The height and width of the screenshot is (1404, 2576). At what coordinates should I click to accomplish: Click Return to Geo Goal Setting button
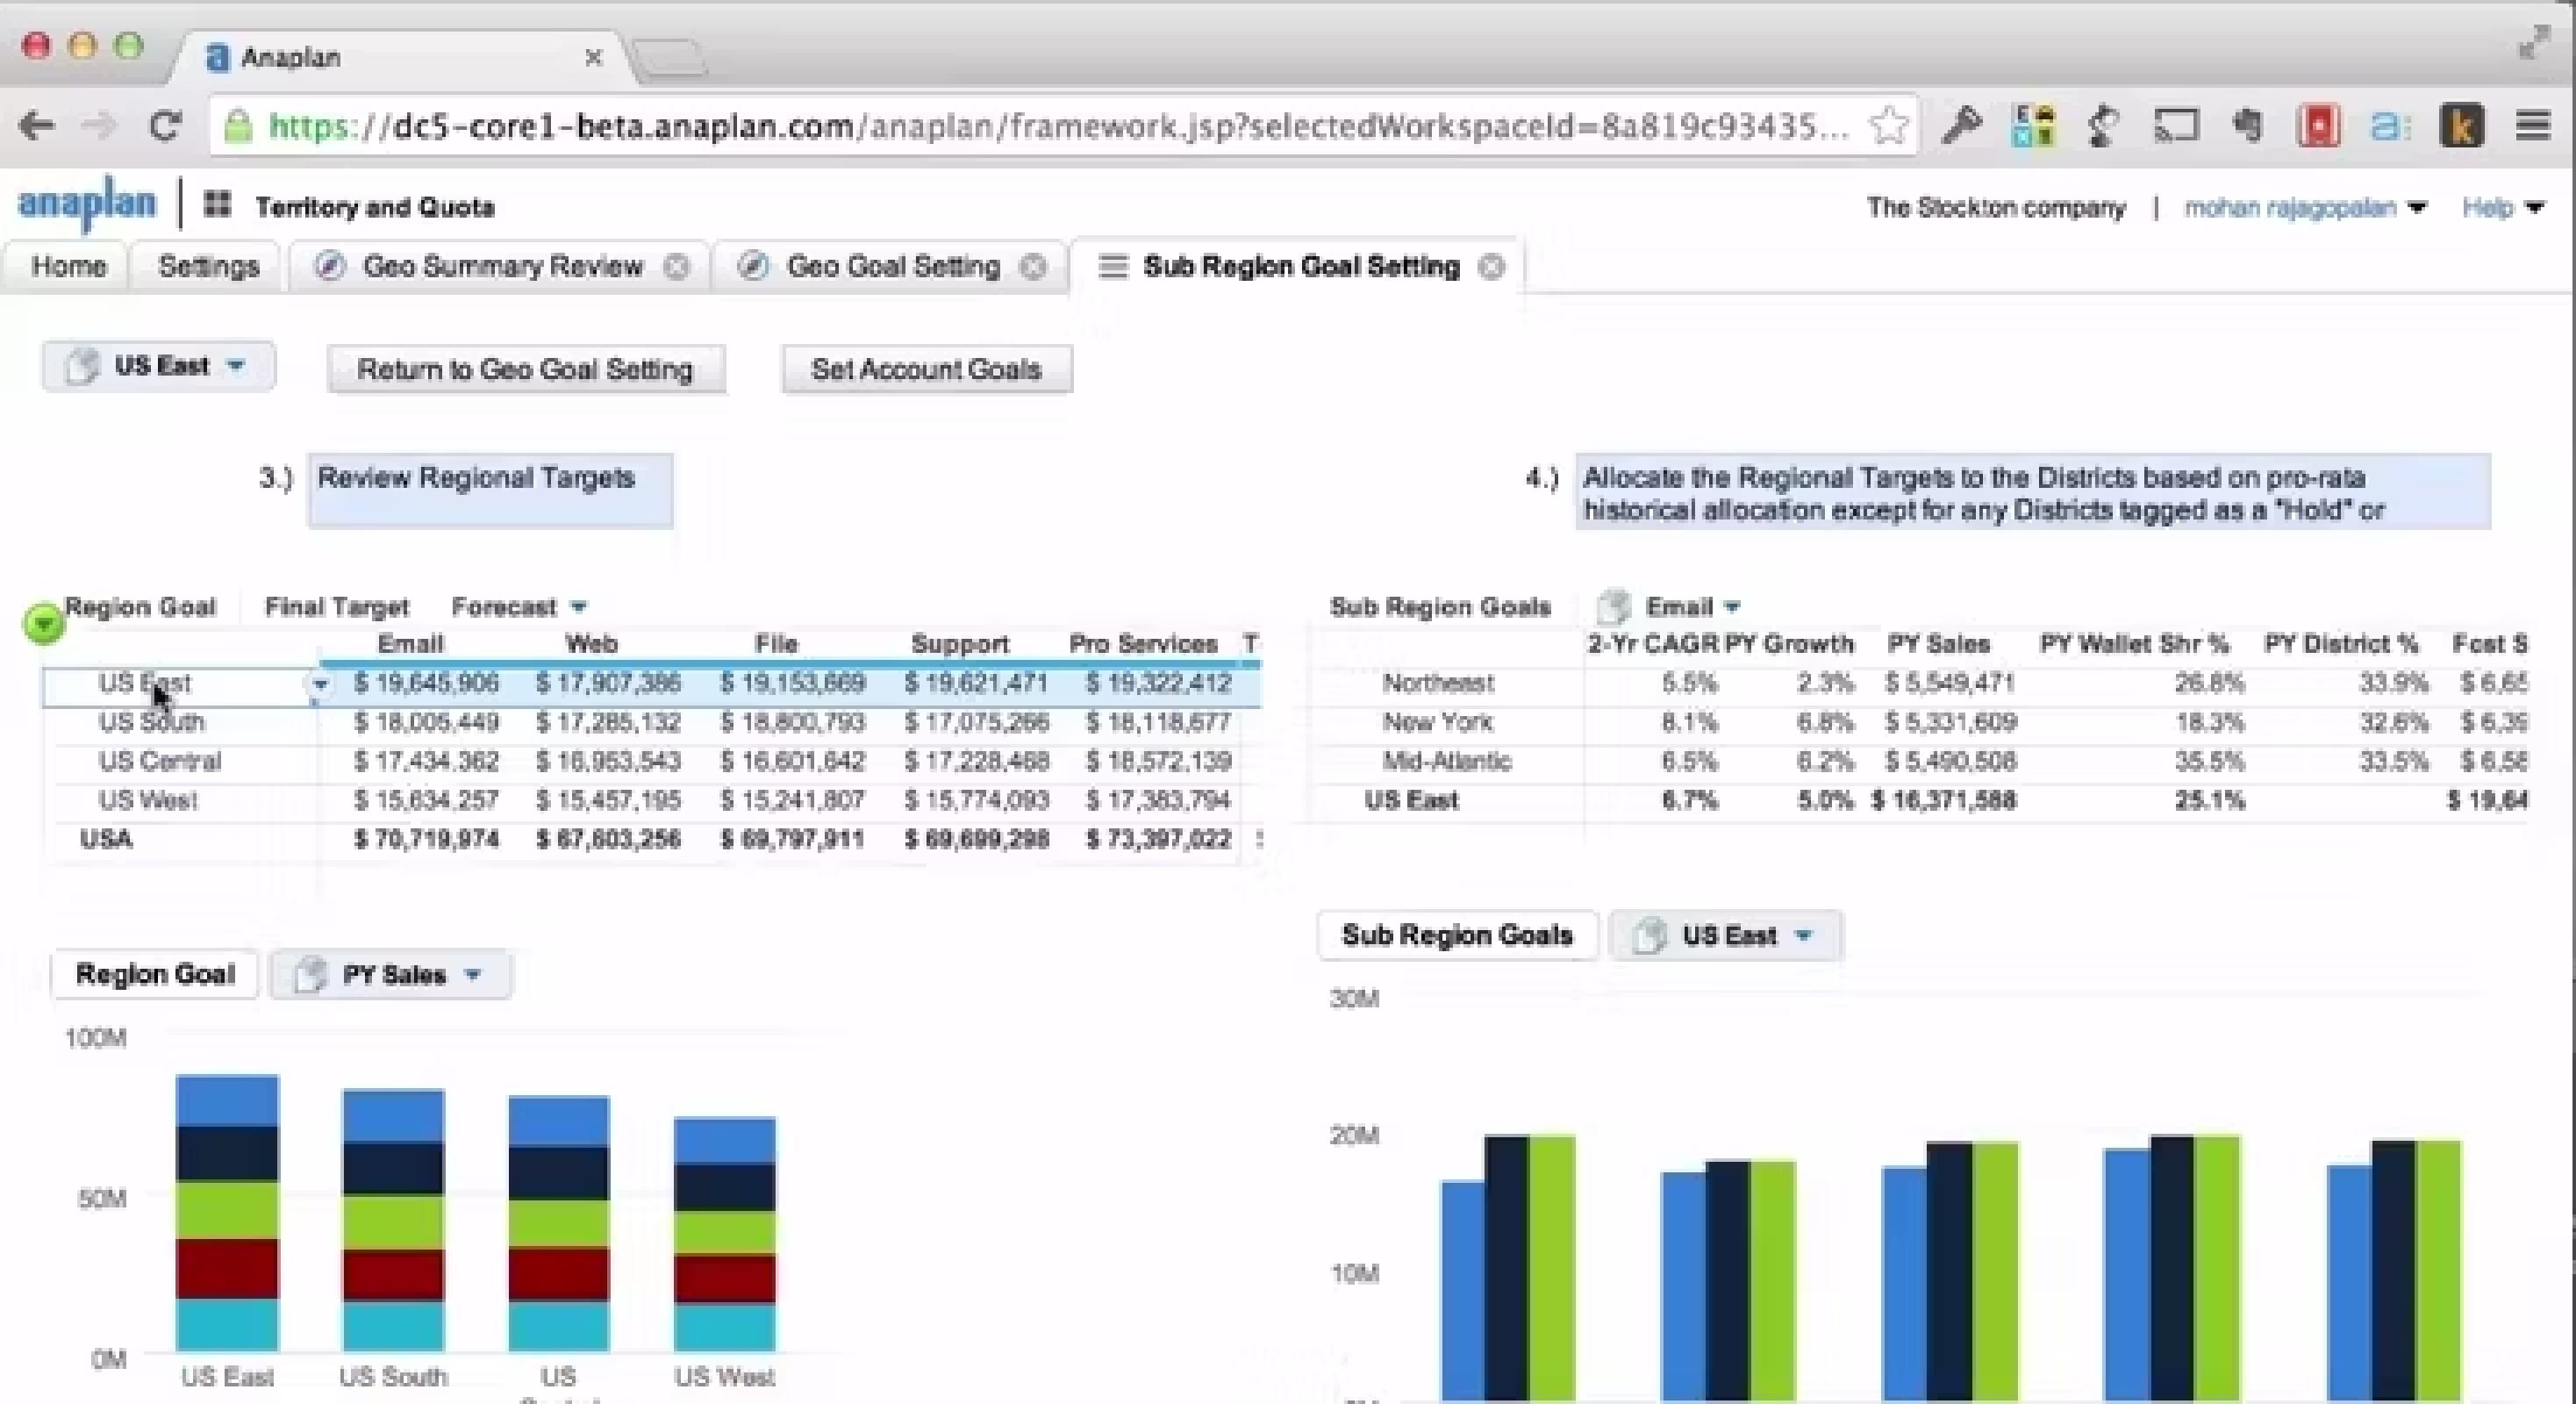[x=525, y=370]
